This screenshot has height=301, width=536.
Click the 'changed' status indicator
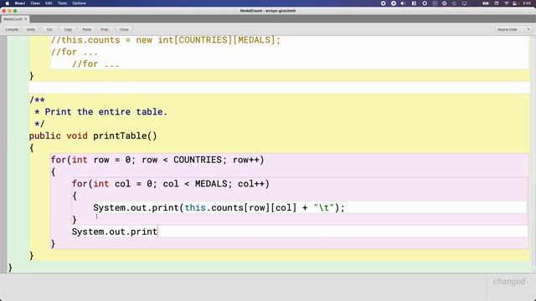508,282
